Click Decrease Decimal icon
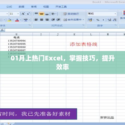 (114, 20)
